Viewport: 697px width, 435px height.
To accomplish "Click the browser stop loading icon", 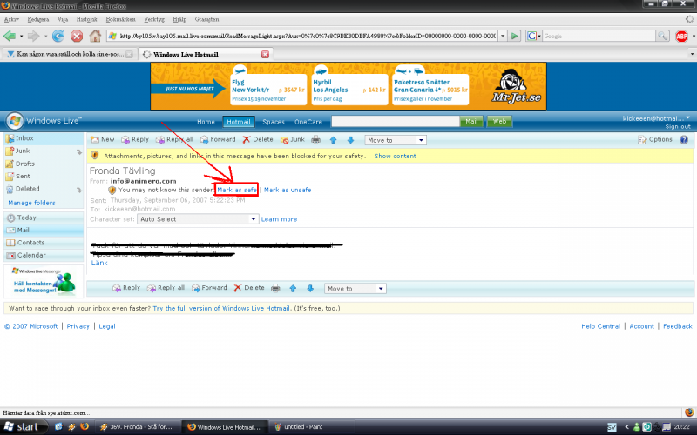I will pos(77,36).
